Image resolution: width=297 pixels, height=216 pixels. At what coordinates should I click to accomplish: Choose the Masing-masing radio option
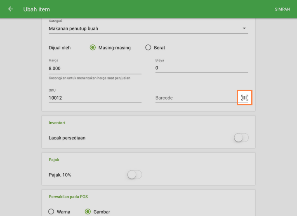click(93, 48)
